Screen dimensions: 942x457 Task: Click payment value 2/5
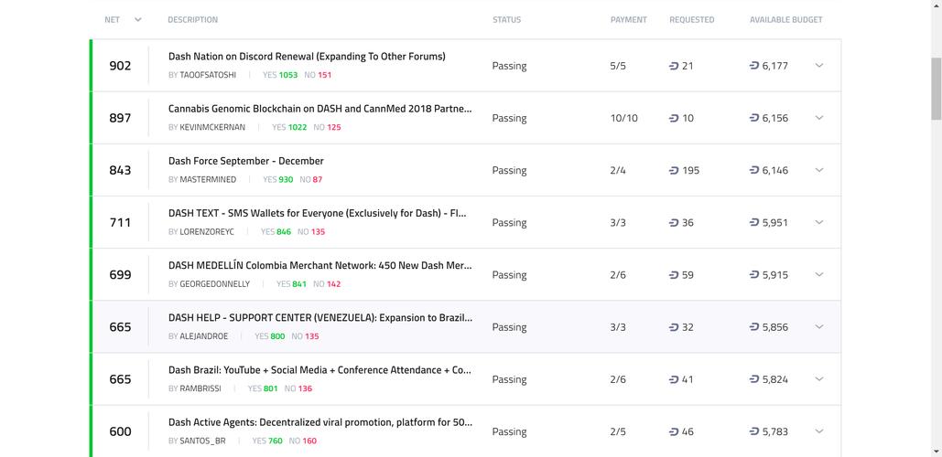[x=618, y=431]
